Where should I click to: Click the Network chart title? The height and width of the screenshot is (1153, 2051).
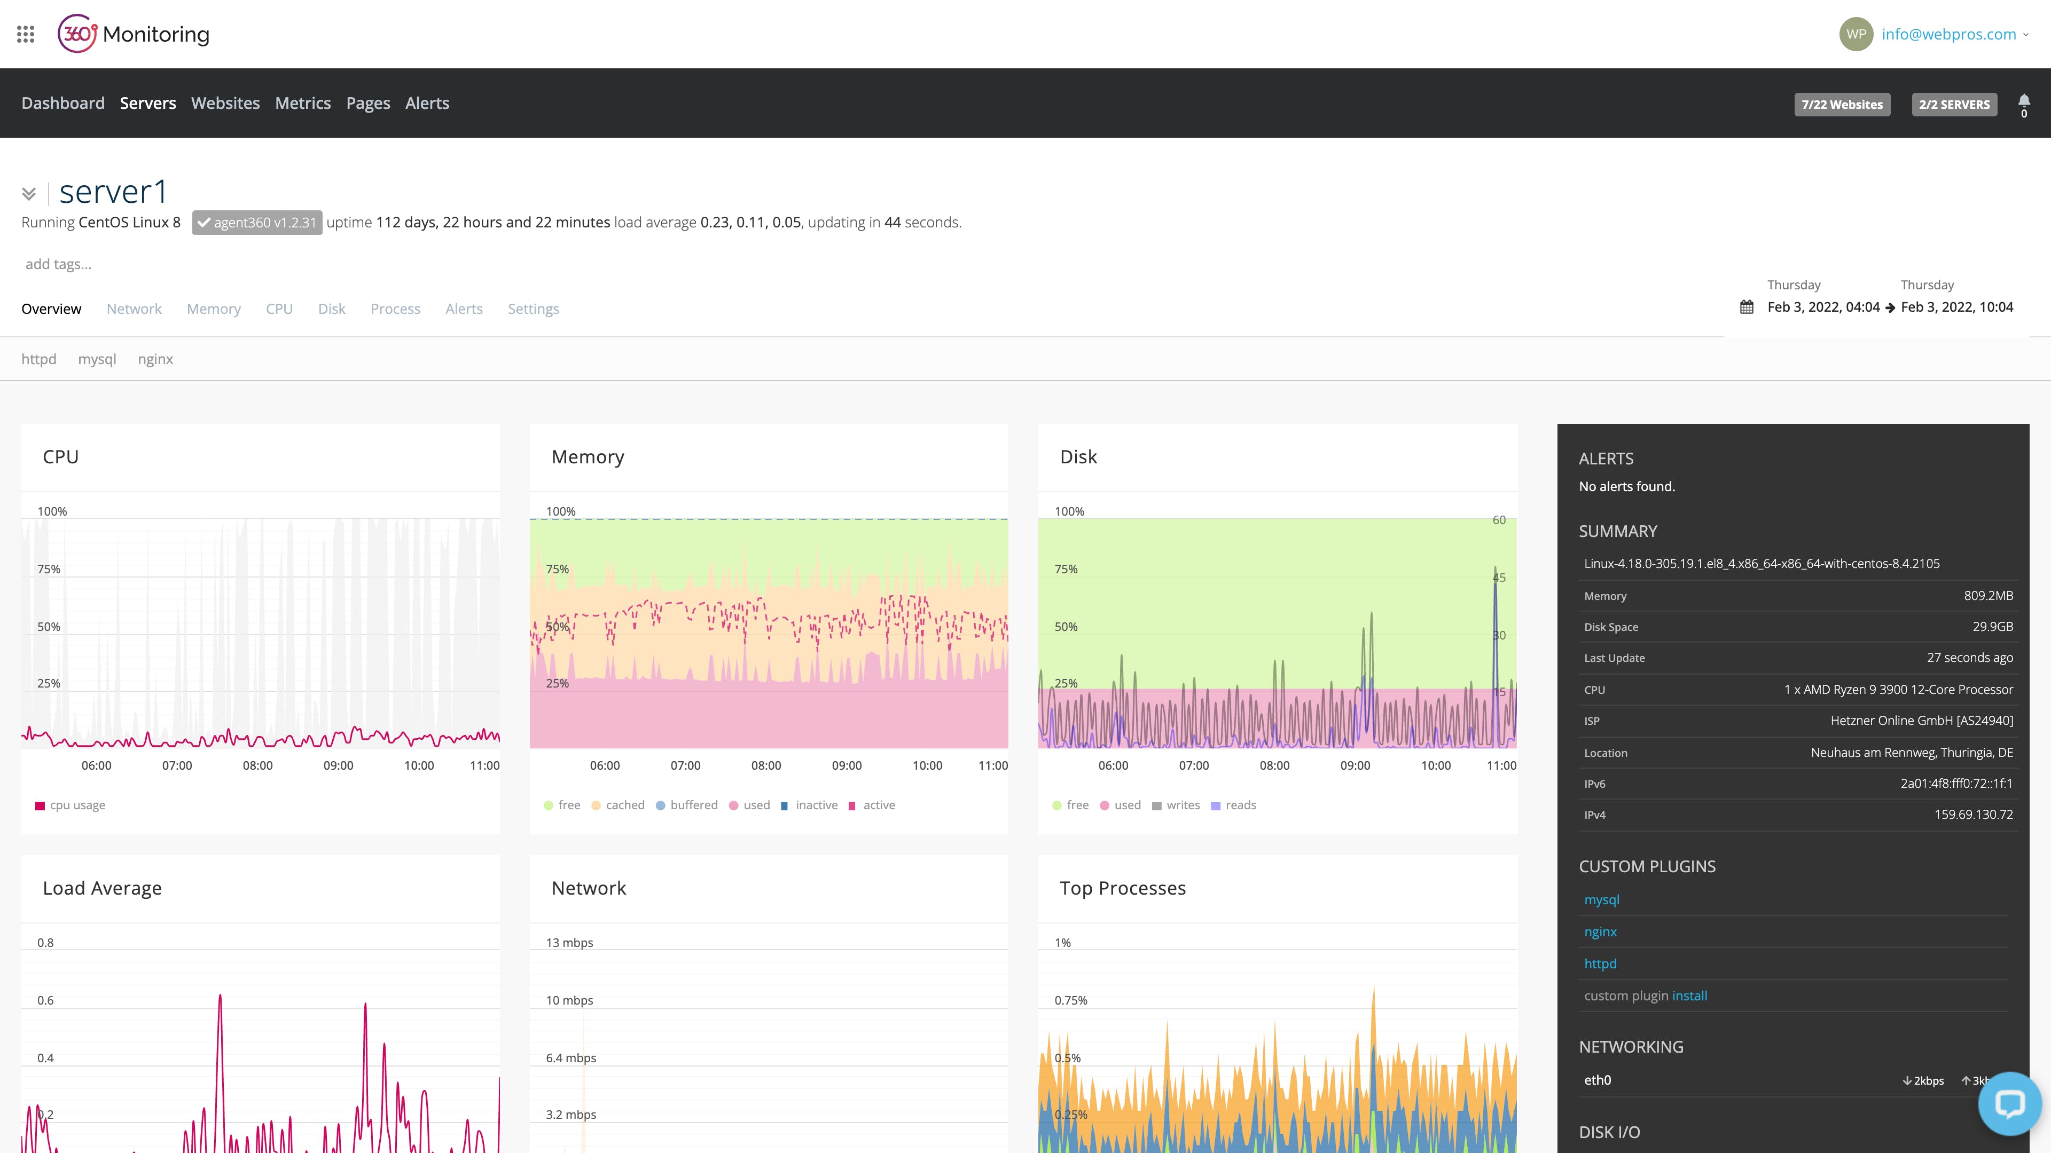[x=589, y=888]
